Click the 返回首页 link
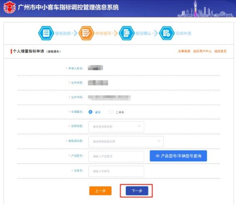This screenshot has width=236, height=208. (220, 51)
